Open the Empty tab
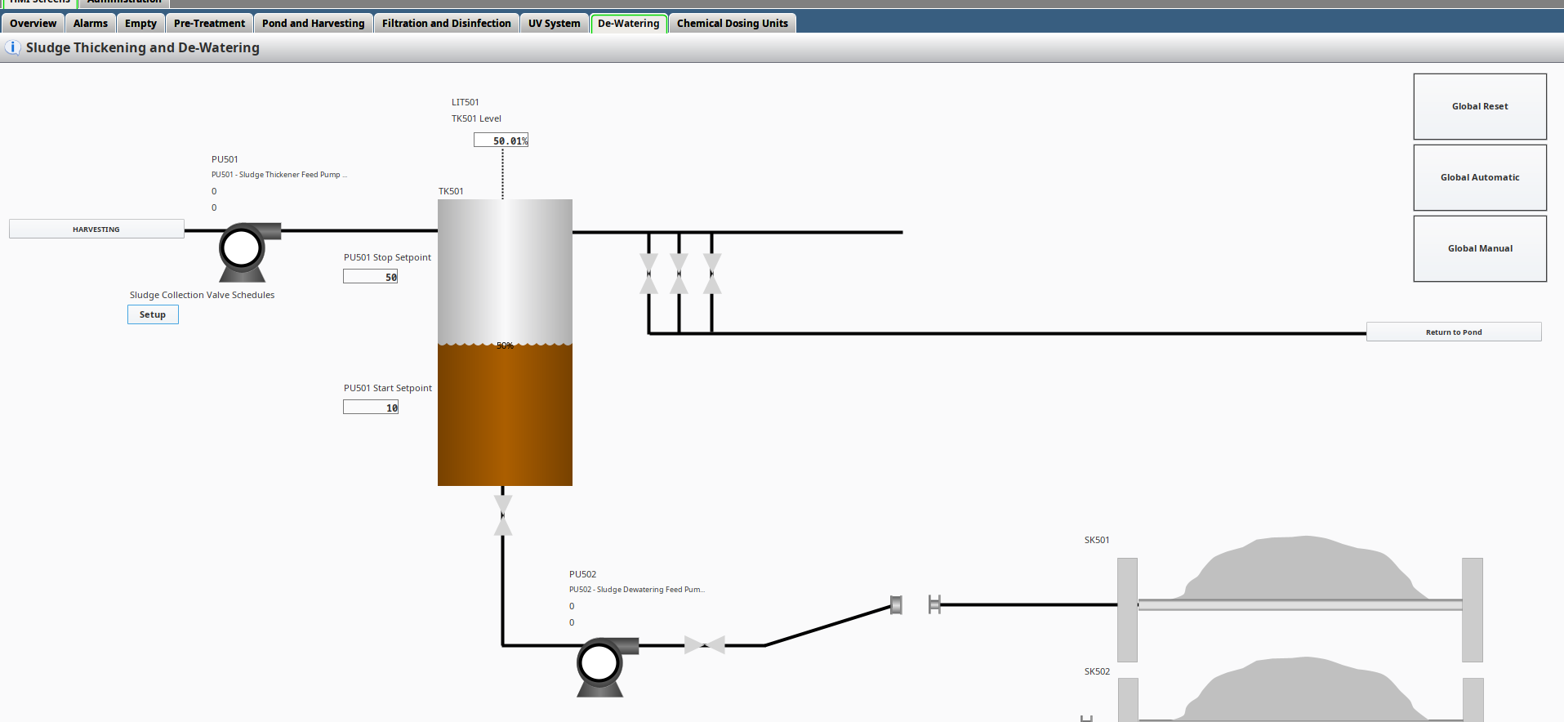This screenshot has width=1564, height=722. tap(140, 23)
